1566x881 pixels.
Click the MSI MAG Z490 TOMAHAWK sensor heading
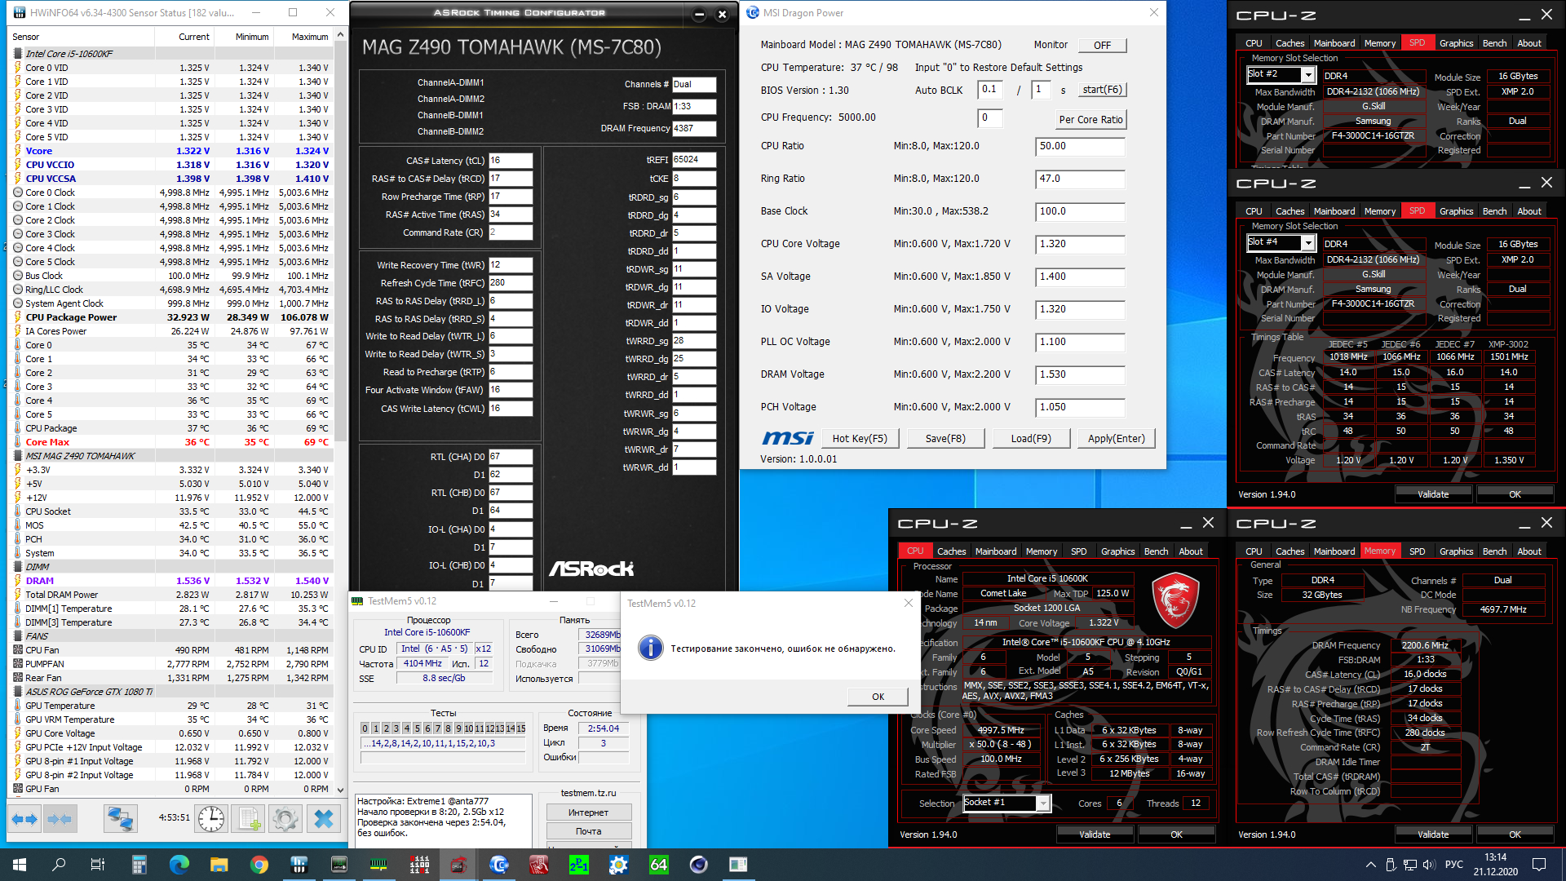(80, 456)
